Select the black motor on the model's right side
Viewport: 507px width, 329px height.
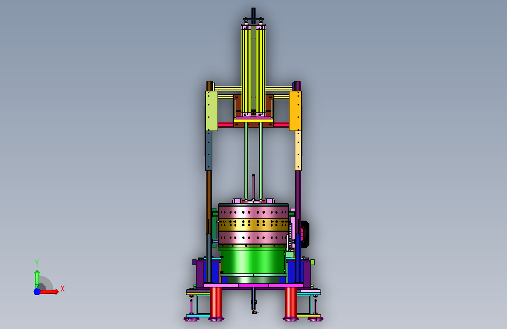[x=305, y=234]
